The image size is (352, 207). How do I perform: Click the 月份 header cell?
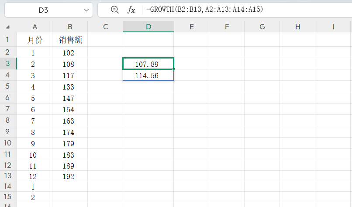(x=35, y=41)
